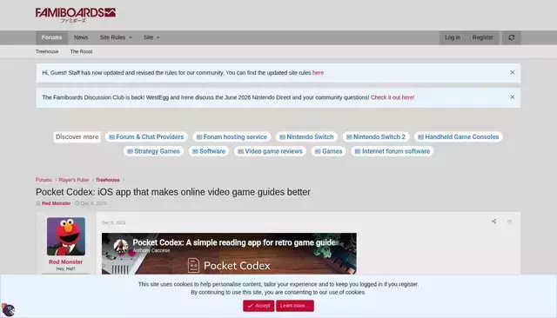Open the Famiboards logo homepage
The image size is (557, 318).
coord(76,16)
